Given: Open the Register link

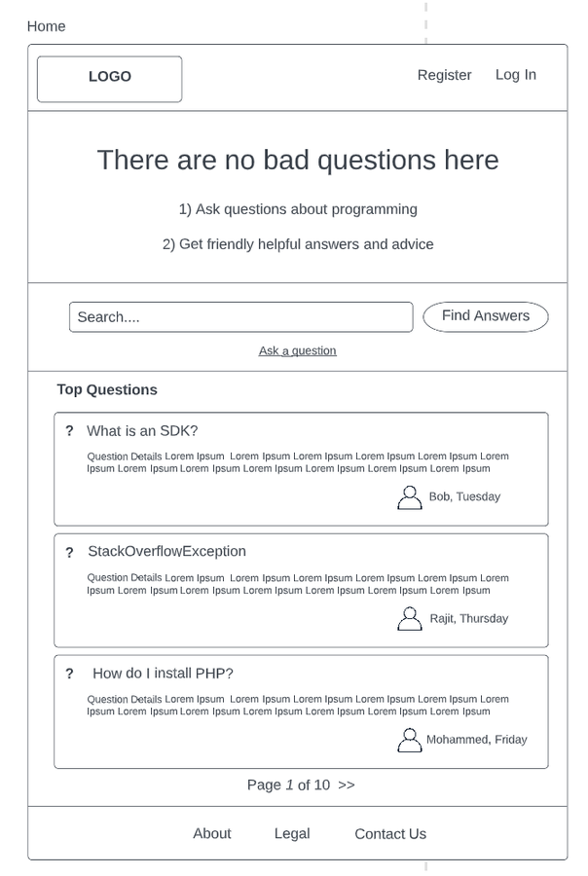Looking at the screenshot, I should [x=444, y=75].
